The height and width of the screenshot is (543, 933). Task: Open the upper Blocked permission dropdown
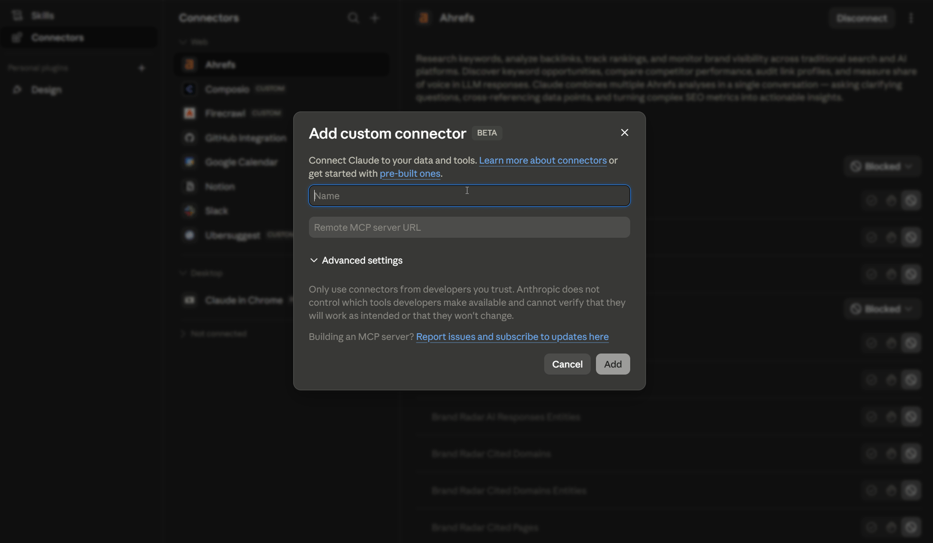point(882,167)
